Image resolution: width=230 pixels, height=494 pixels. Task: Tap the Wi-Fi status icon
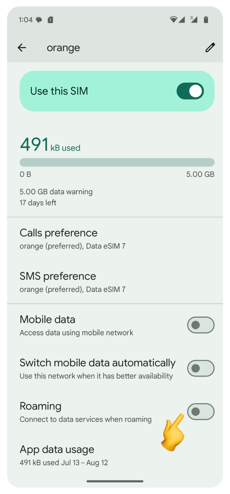173,20
